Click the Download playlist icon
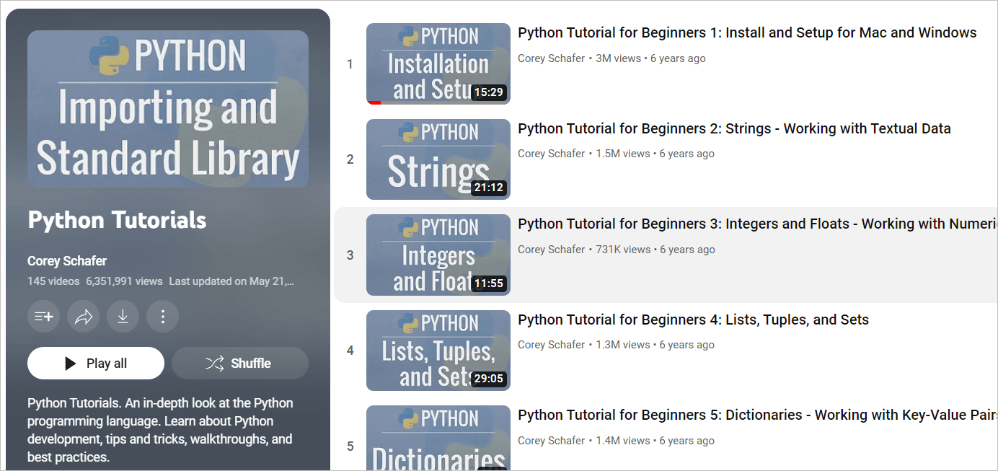The image size is (998, 471). [123, 317]
